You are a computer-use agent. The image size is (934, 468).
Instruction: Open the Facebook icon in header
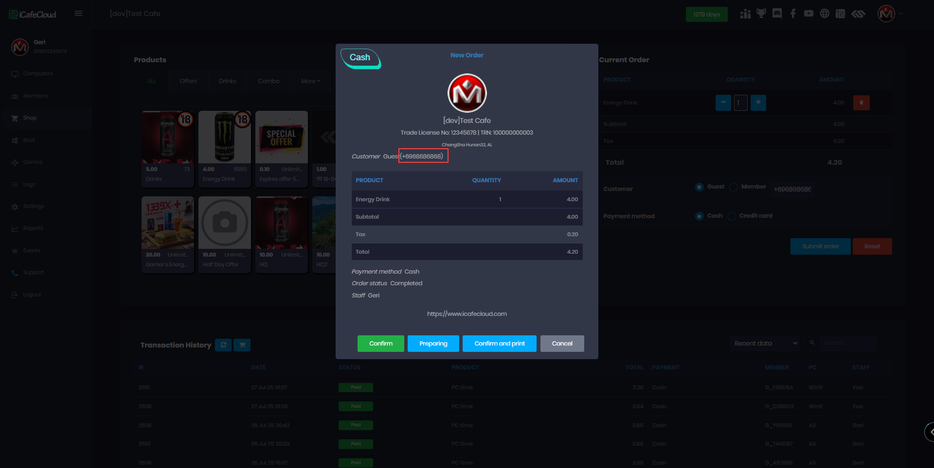793,14
